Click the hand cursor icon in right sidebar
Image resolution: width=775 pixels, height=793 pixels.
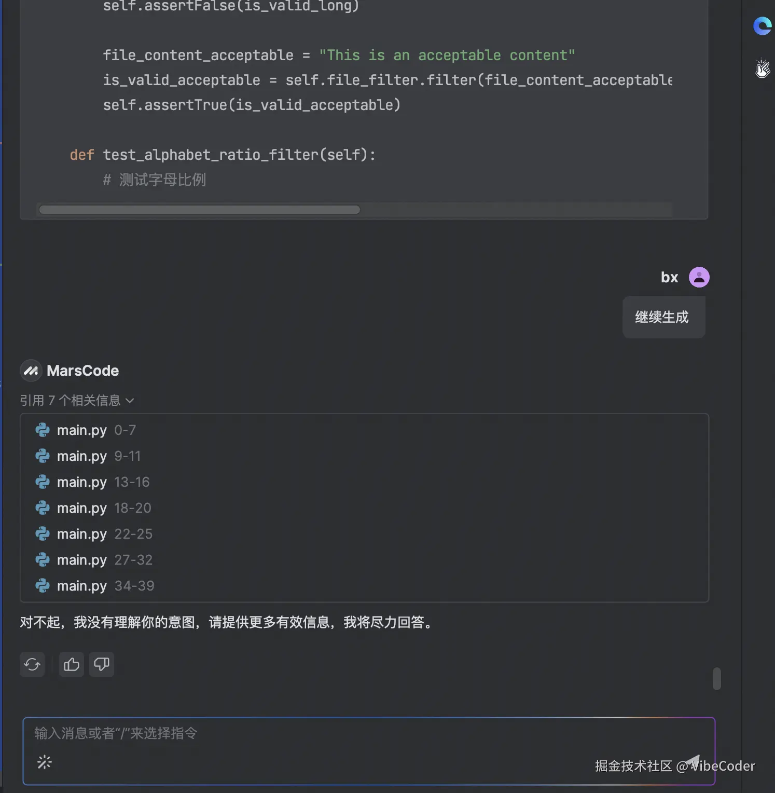coord(762,69)
